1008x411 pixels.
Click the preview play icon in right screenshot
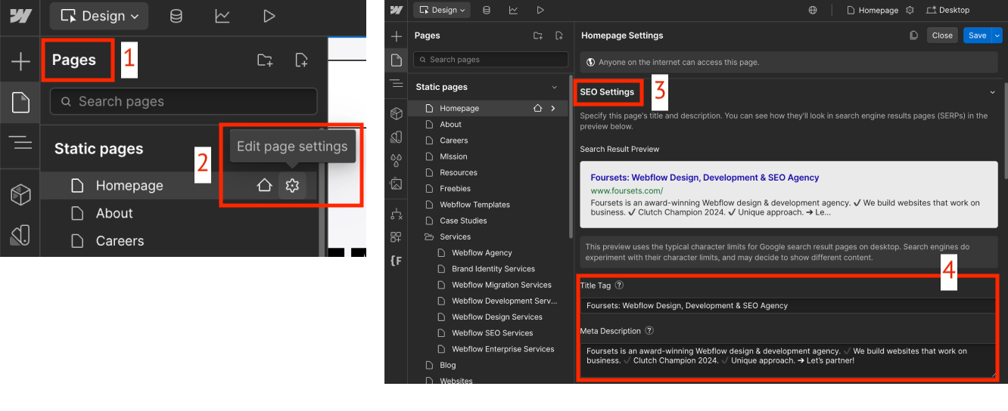pos(540,10)
